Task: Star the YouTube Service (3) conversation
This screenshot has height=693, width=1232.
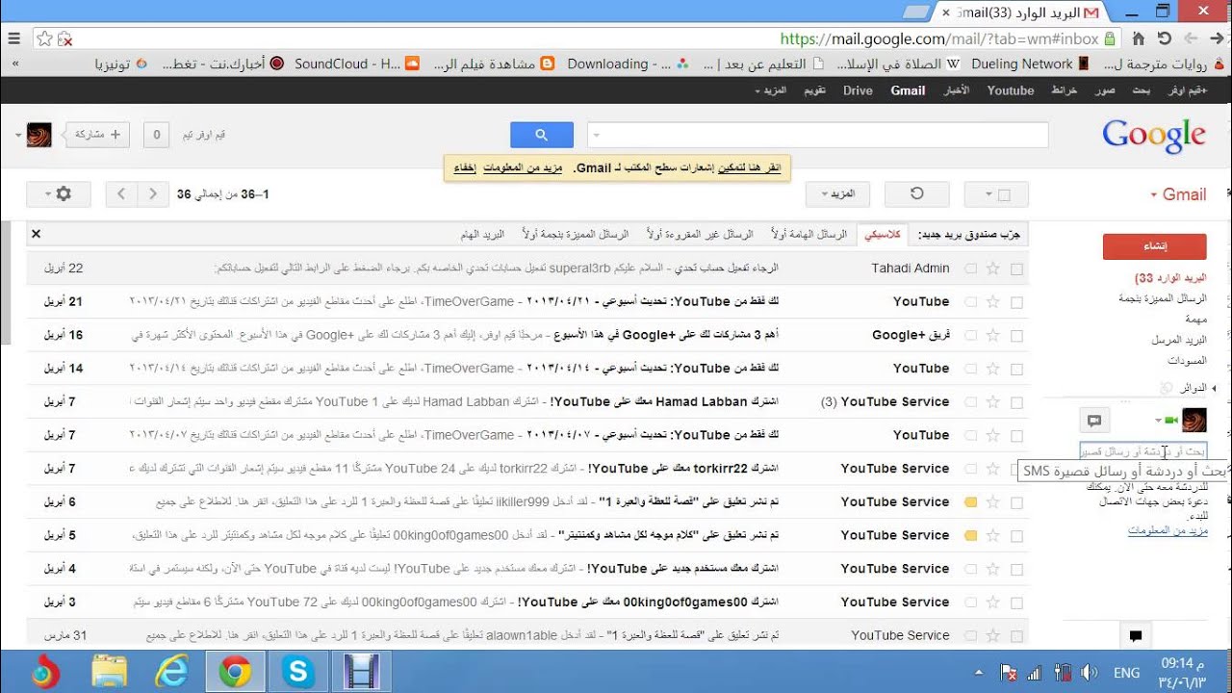Action: click(993, 401)
